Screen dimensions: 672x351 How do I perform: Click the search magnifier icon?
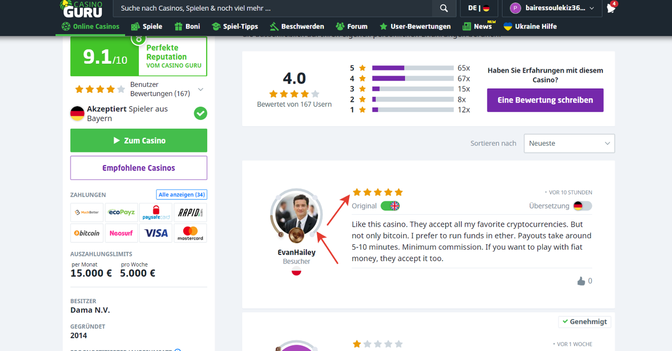click(444, 8)
